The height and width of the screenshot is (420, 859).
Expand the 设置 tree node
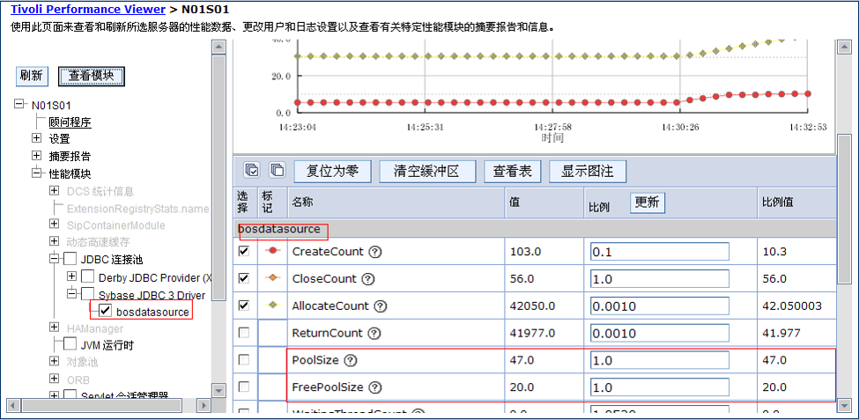click(x=37, y=138)
